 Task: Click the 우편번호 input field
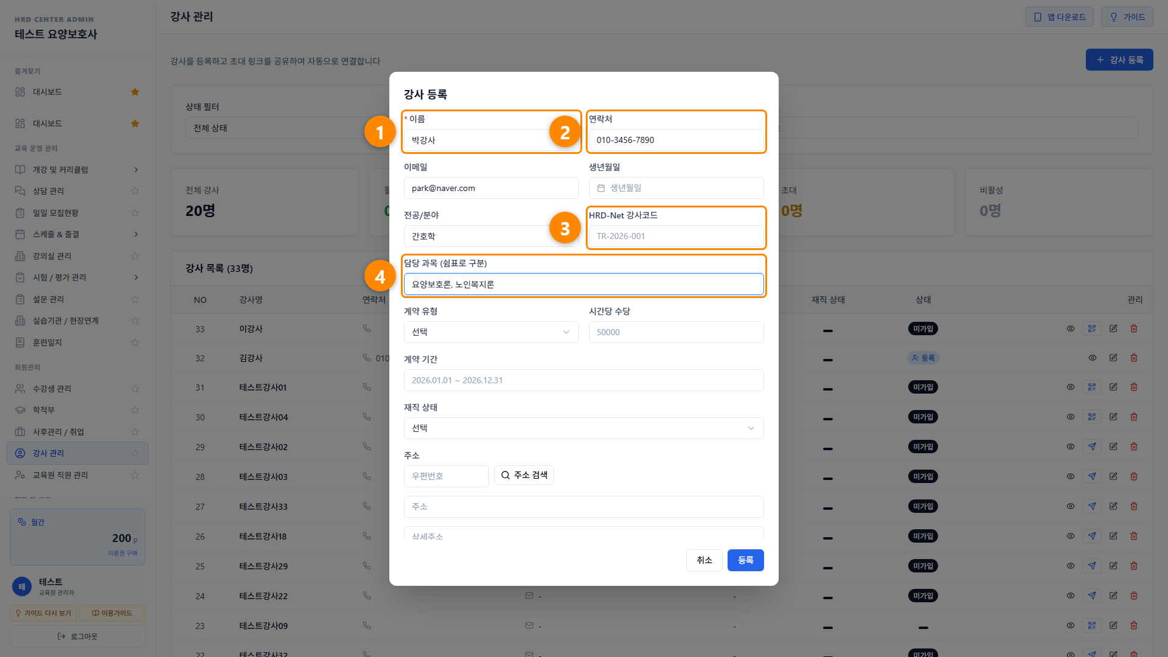coord(446,476)
